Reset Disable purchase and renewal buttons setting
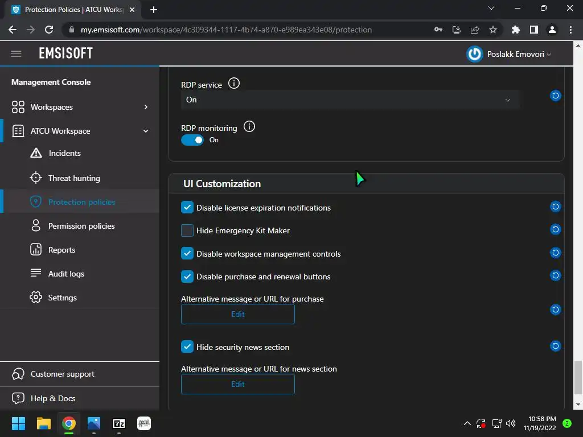 [556, 275]
